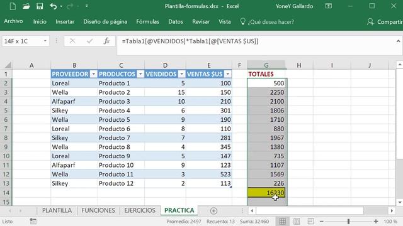Click the macro recording status bar icon
The image size is (403, 226).
(33, 221)
